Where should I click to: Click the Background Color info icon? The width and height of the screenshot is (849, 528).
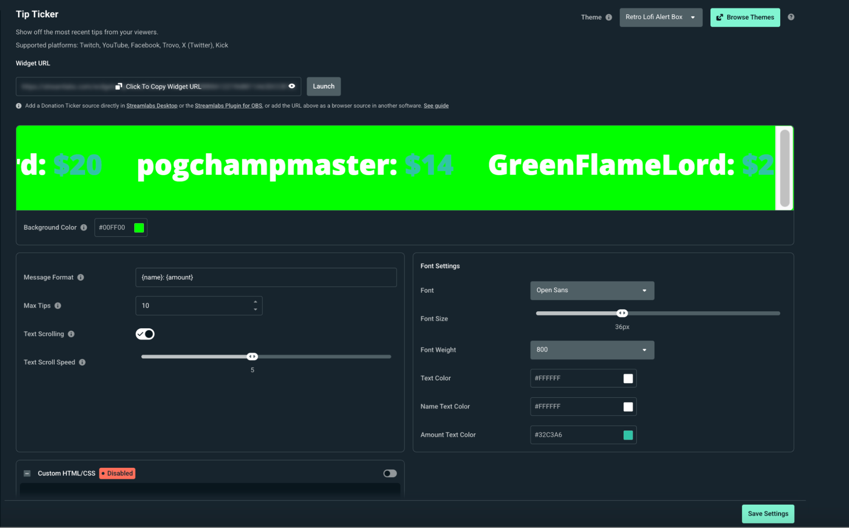pos(84,227)
